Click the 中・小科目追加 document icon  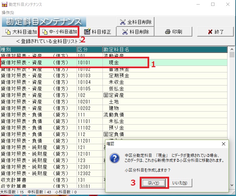45,32
